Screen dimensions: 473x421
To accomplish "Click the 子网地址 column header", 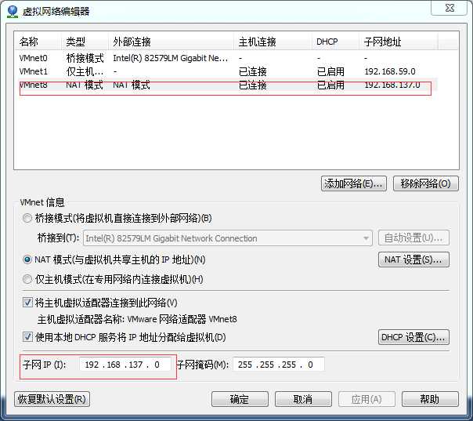I will pos(398,42).
